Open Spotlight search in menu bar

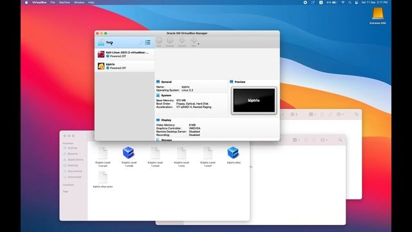tap(350, 3)
